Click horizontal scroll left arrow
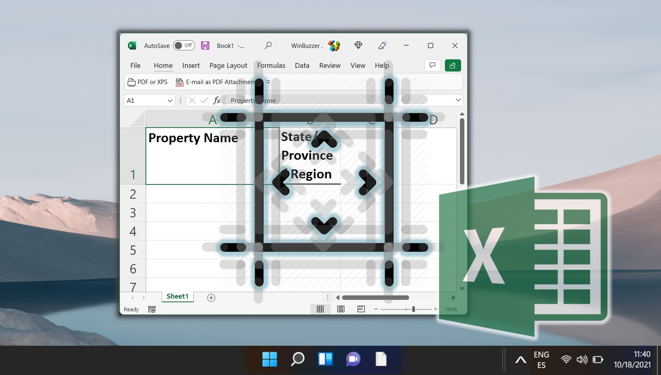The height and width of the screenshot is (375, 661). 338,298
